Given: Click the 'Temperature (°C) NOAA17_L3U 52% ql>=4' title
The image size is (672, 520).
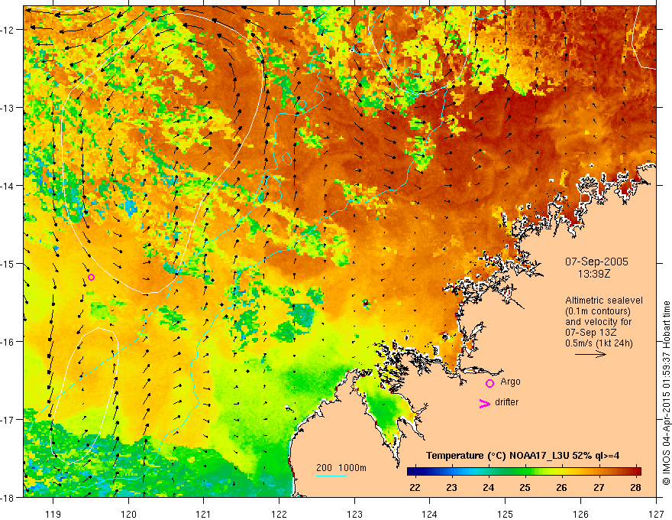Looking at the screenshot, I should 522,456.
